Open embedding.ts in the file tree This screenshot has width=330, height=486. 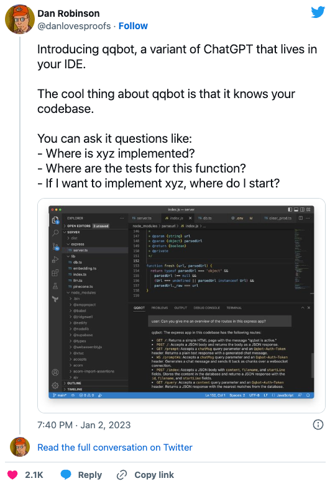click(82, 268)
